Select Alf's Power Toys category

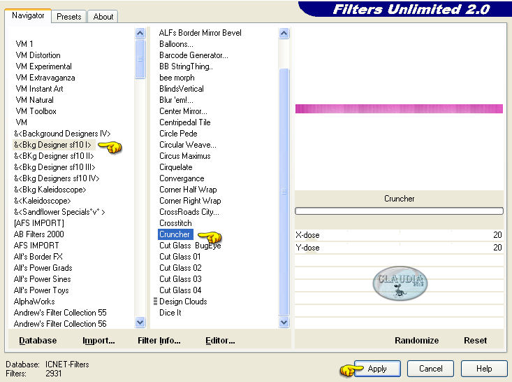[x=41, y=290]
